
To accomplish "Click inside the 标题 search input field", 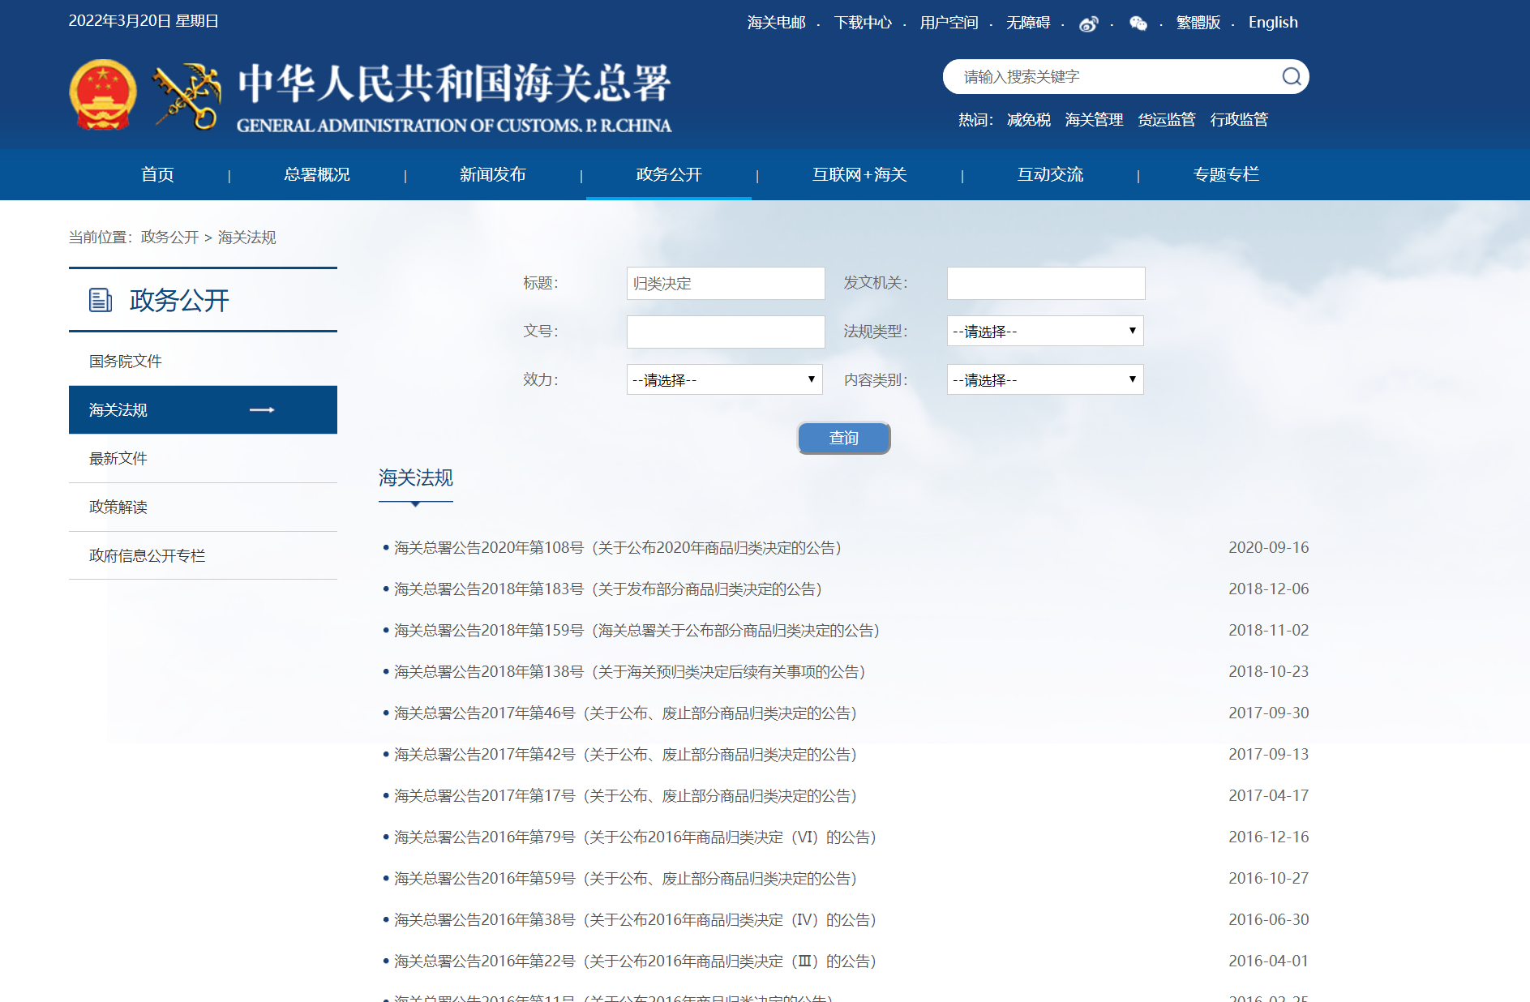I will pyautogui.click(x=725, y=283).
